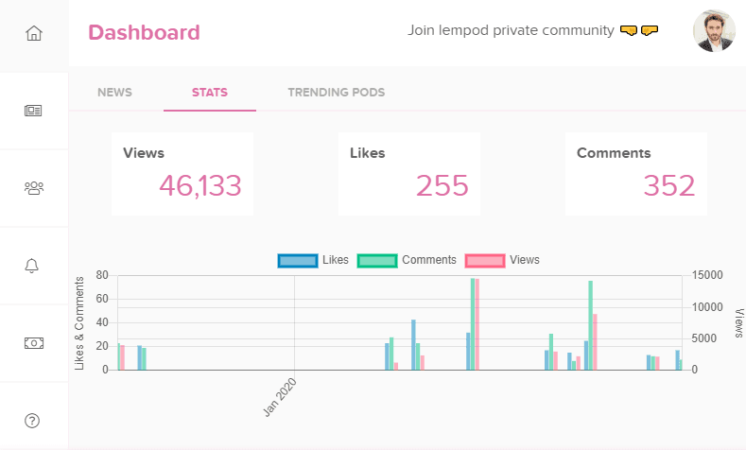Open the help question mark icon
This screenshot has height=450, width=746.
32,421
